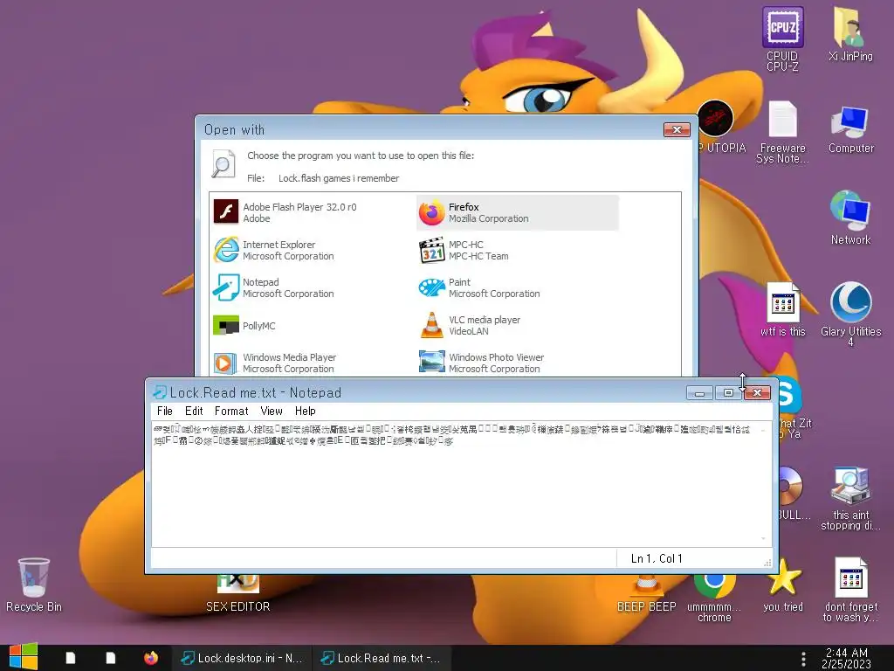Screen dimensions: 894x671
Task: Select the Freeware Sys Note desktop file
Action: point(782,132)
